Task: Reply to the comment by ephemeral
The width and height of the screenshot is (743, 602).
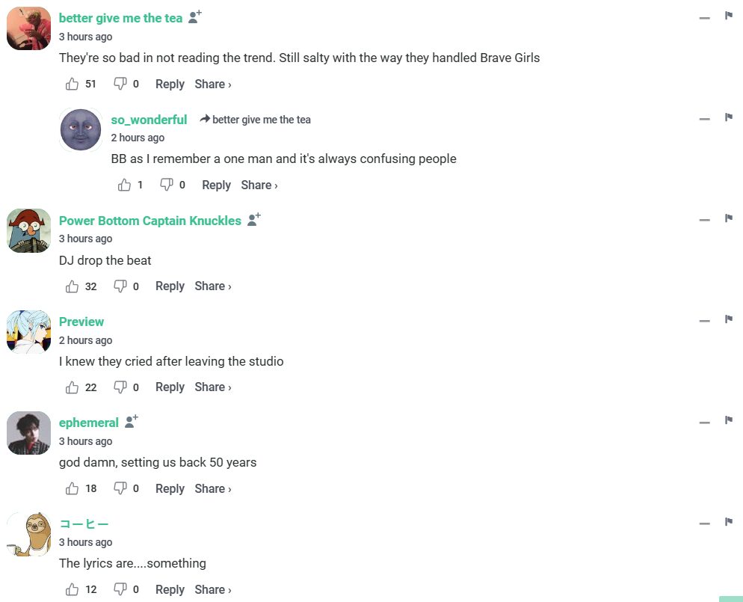Action: pyautogui.click(x=170, y=489)
